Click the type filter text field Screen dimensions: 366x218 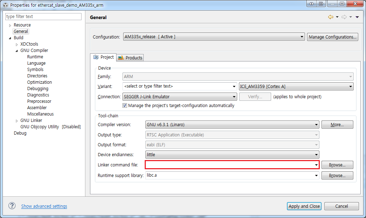tap(43, 16)
